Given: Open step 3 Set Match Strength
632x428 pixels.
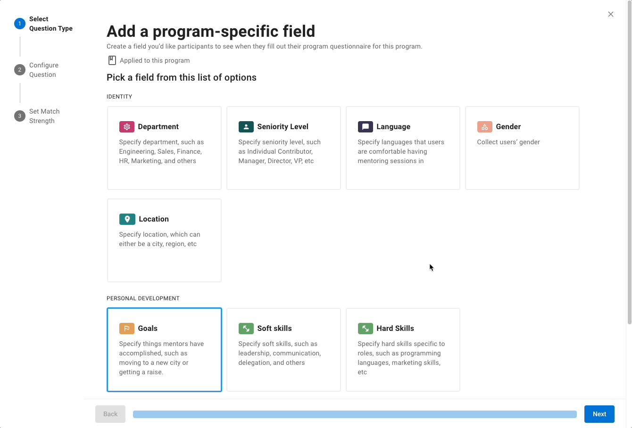Looking at the screenshot, I should 37,116.
